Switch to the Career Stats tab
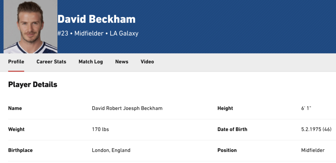 pyautogui.click(x=51, y=62)
